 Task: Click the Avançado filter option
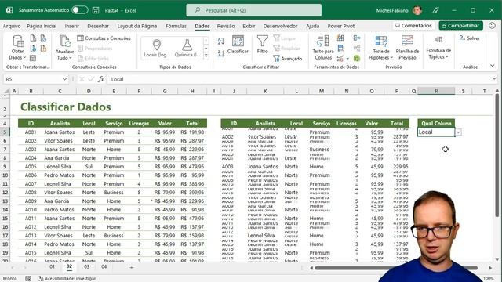coord(288,59)
